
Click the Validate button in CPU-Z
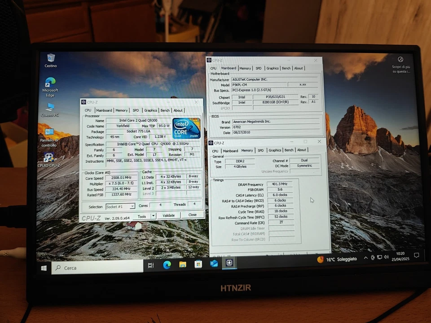click(x=168, y=215)
